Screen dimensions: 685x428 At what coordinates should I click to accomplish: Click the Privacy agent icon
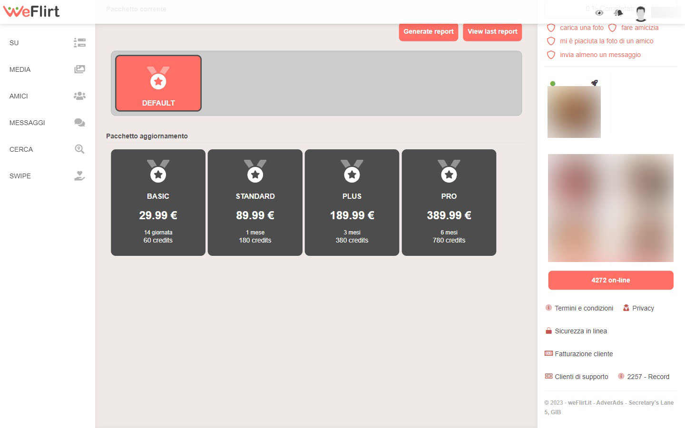coord(626,308)
